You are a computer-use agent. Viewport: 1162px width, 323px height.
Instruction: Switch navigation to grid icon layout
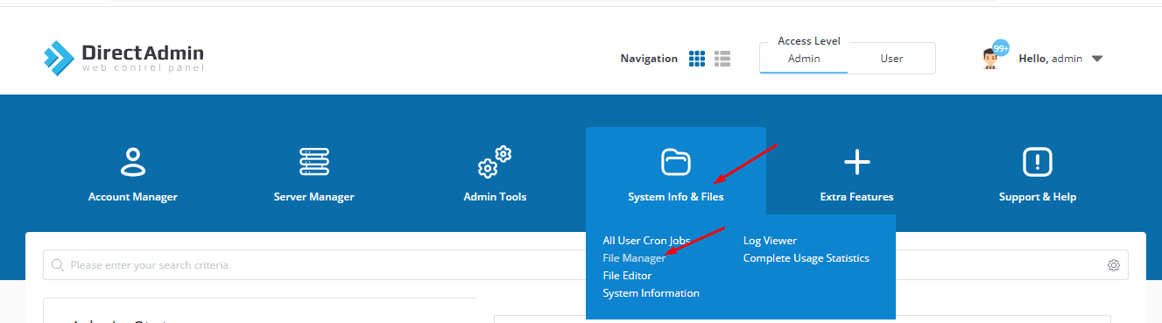697,59
